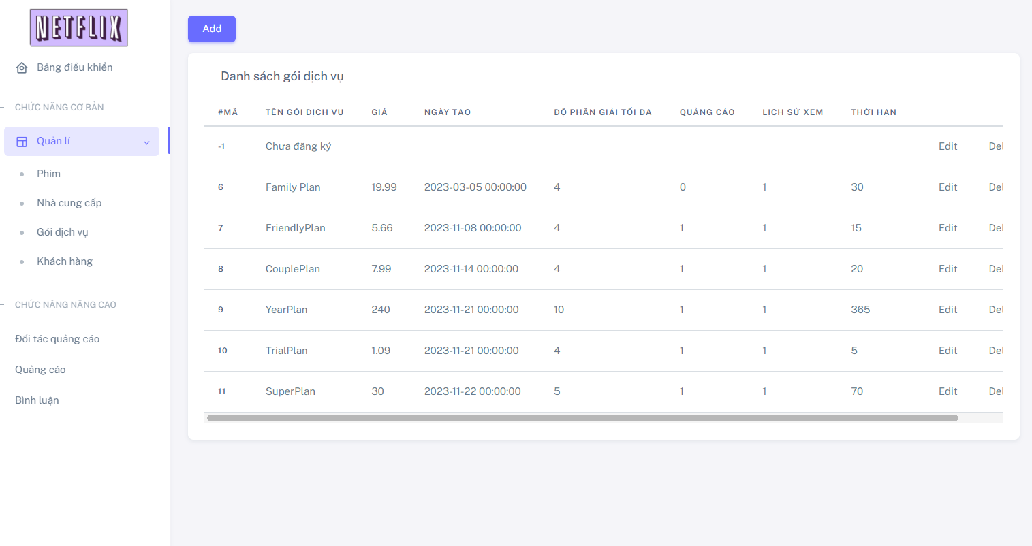Click the resolution value 10 in YearPlan row
Image resolution: width=1032 pixels, height=546 pixels.
coord(559,310)
